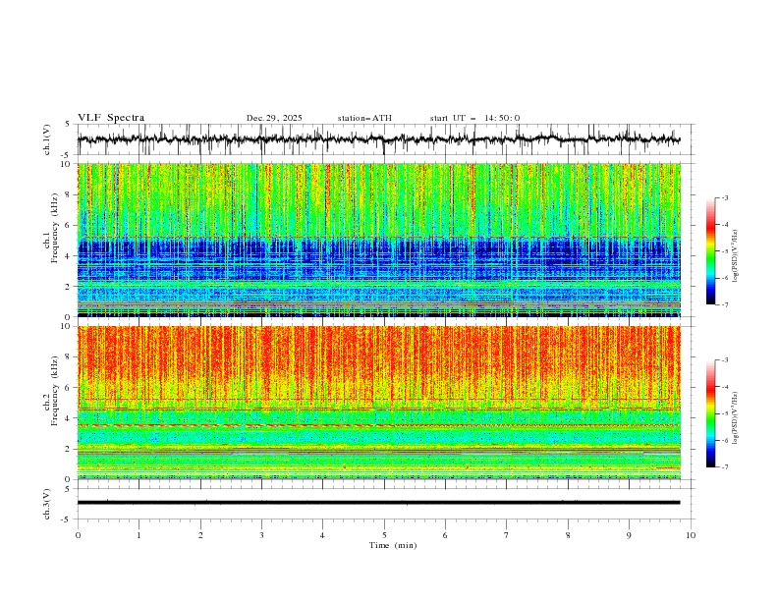This screenshot has height=601, width=778.
Task: Click the ch.1 "Frequency (kHz)" axis label
Action: click(55, 229)
